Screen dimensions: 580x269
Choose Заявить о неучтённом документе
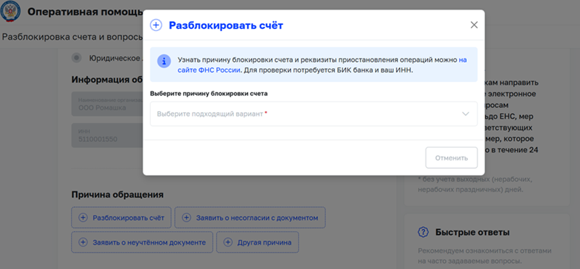click(141, 243)
